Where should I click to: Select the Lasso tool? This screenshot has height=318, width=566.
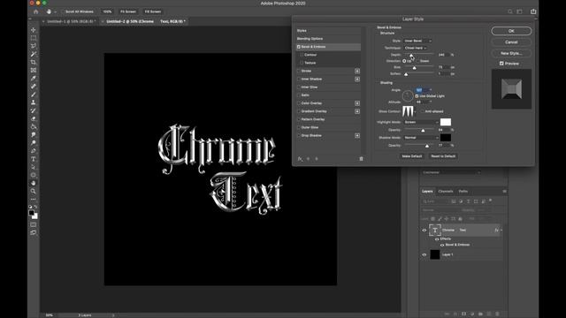34,46
